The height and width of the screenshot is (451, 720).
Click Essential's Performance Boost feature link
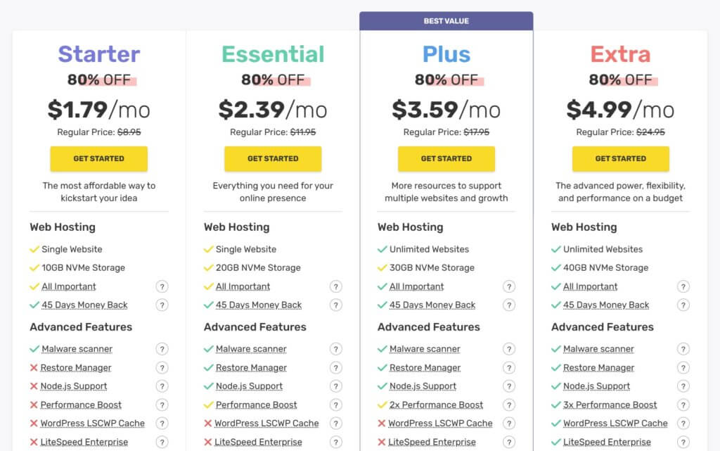[256, 405]
